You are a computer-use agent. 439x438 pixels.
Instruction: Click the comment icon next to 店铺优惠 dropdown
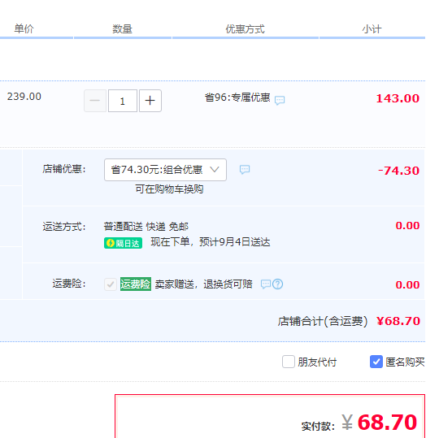tap(245, 169)
